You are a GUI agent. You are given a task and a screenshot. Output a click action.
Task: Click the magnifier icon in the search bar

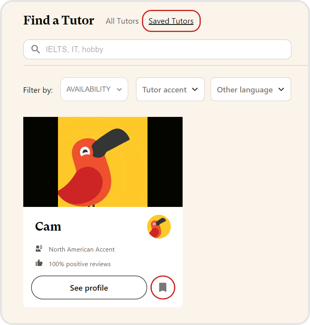35,49
